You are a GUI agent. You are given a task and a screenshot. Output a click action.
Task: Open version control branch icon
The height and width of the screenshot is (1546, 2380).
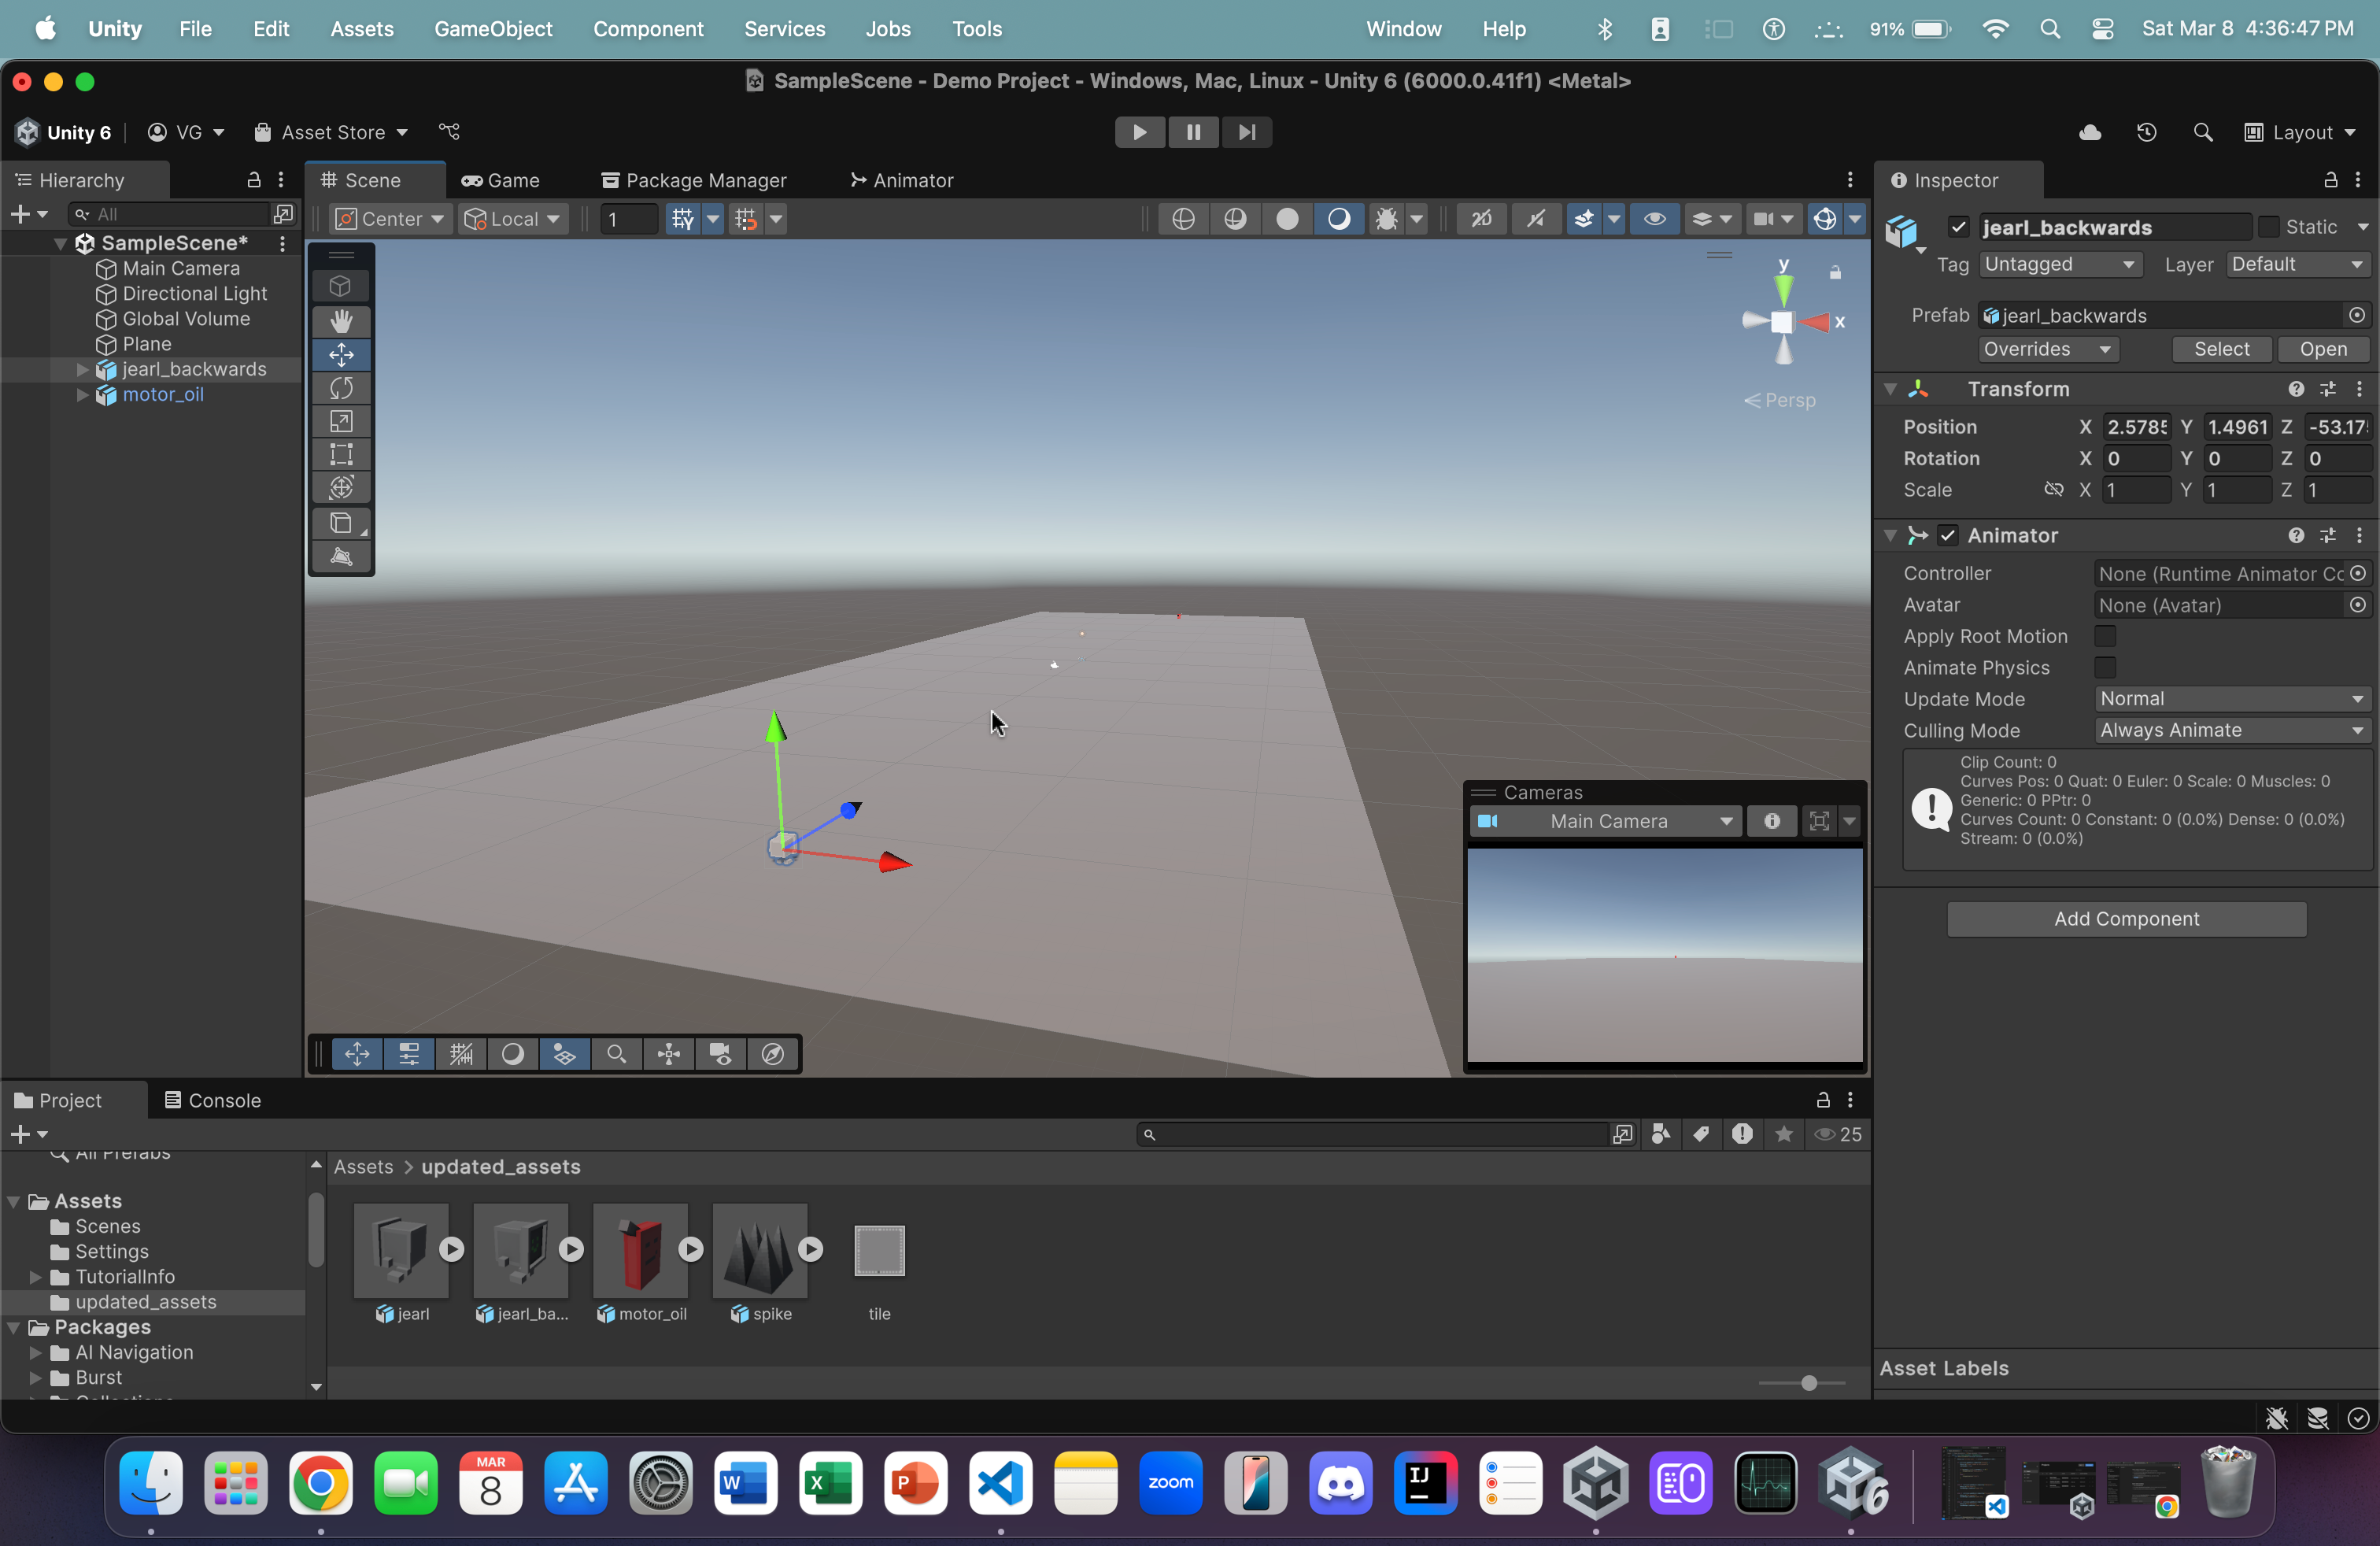tap(450, 132)
